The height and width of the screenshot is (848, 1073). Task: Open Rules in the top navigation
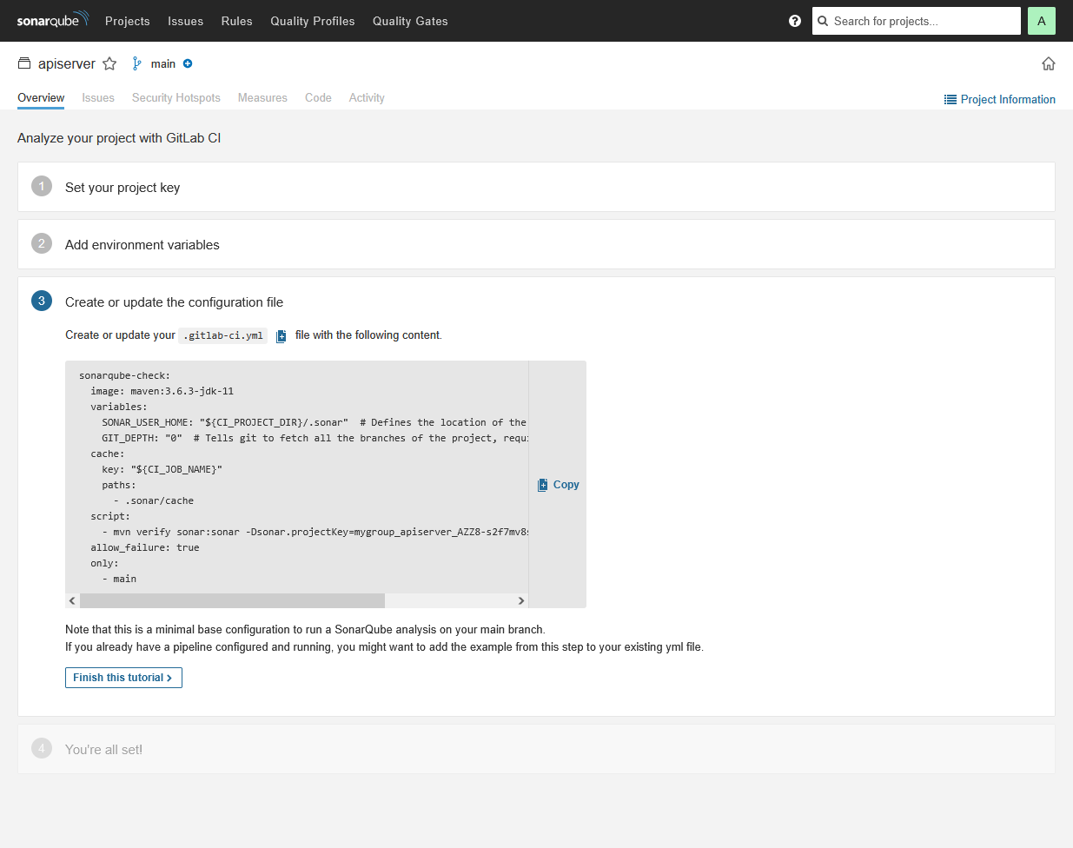(x=236, y=21)
